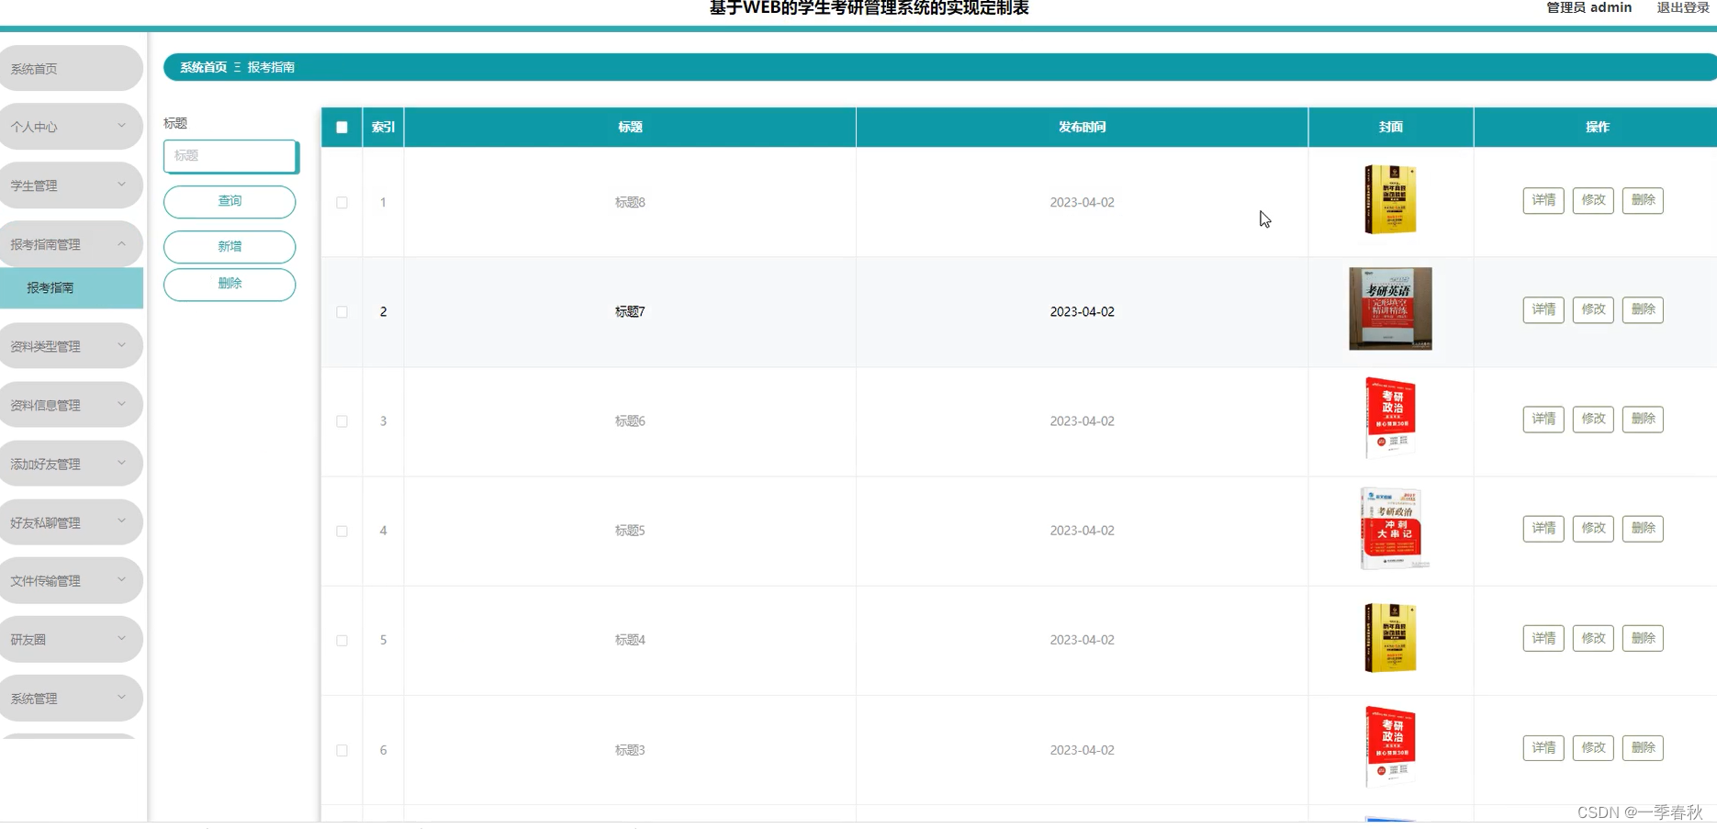Image resolution: width=1717 pixels, height=829 pixels.
Task: Click the 标题 search input field
Action: 229,156
